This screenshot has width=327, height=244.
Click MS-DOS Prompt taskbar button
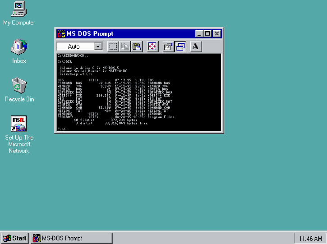point(72,238)
